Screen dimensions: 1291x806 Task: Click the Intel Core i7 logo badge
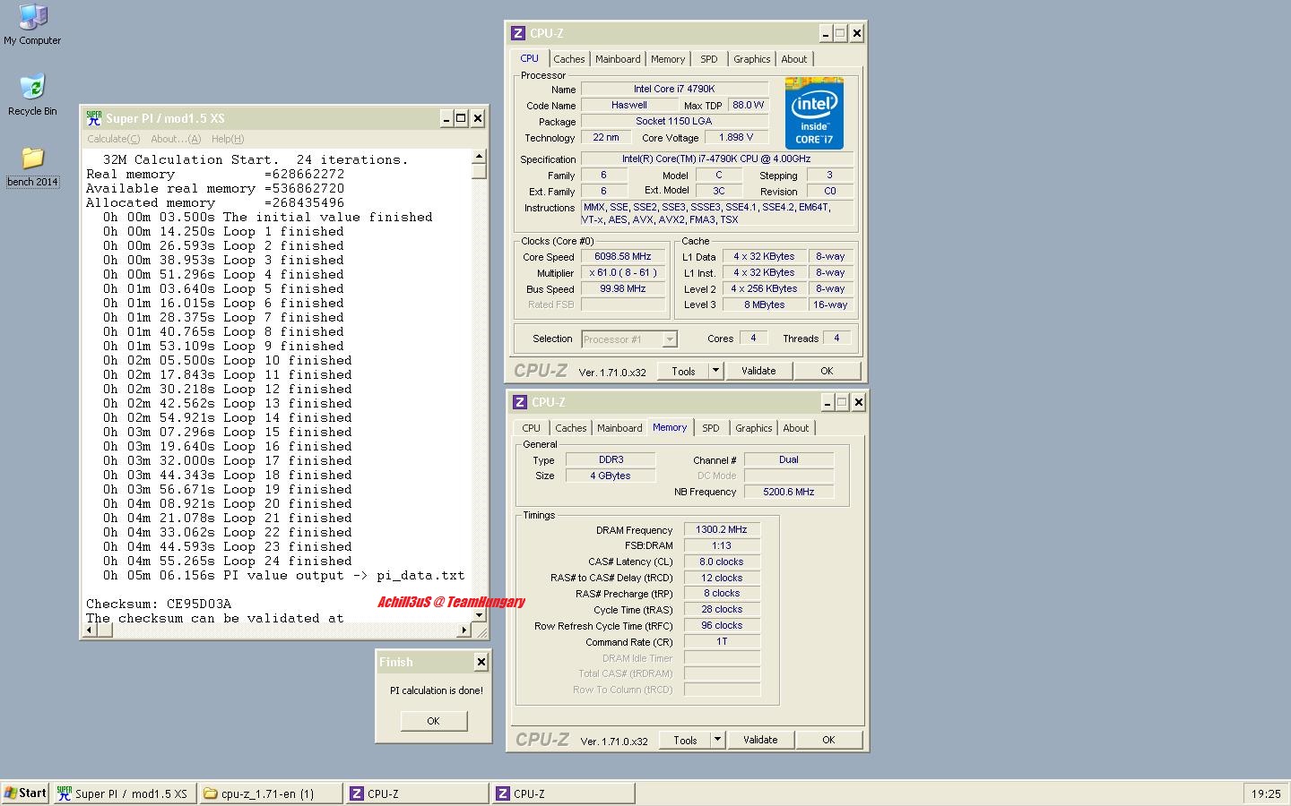814,113
